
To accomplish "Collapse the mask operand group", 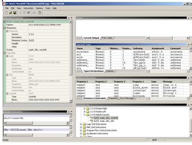I will coord(7,56).
